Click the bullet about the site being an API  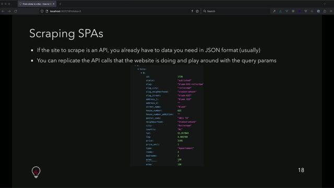pos(148,50)
